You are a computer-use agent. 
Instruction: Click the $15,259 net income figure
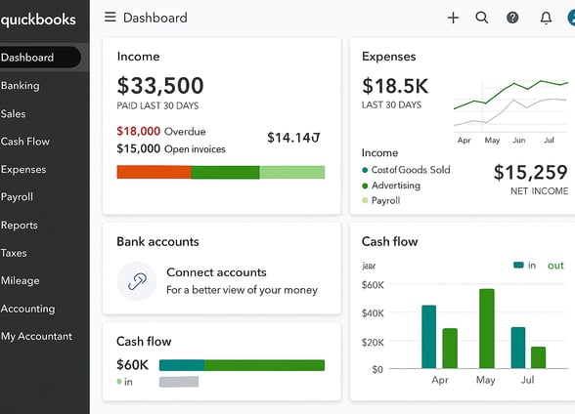tap(531, 172)
